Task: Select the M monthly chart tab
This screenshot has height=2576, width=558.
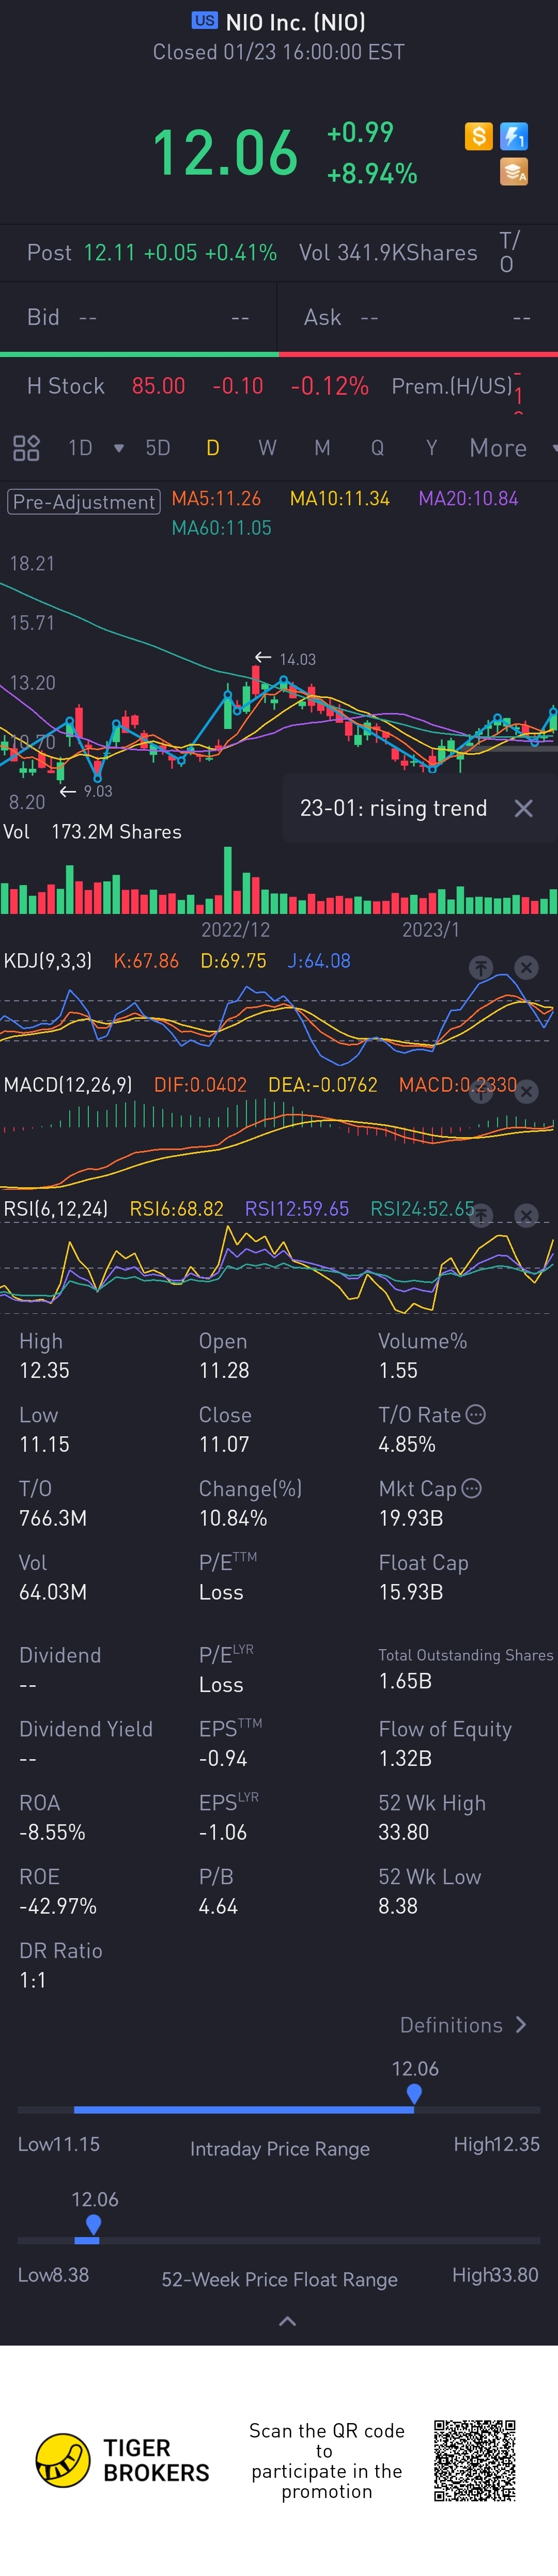Action: 322,448
